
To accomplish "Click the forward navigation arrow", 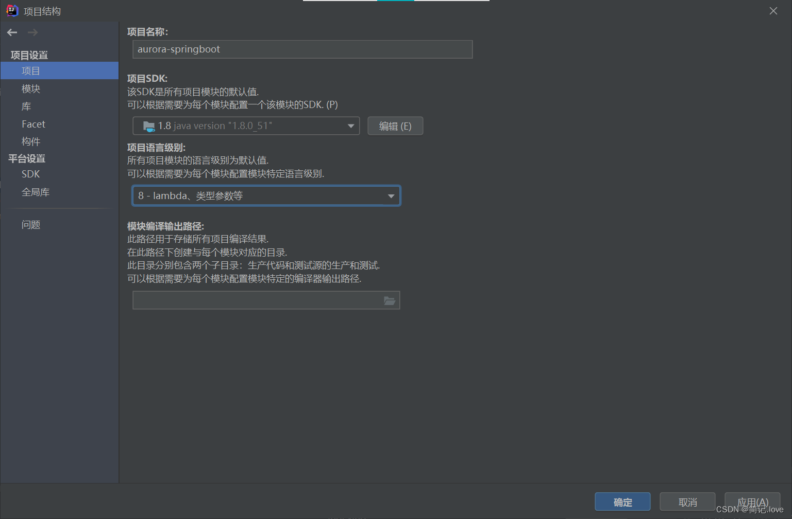I will tap(32, 32).
